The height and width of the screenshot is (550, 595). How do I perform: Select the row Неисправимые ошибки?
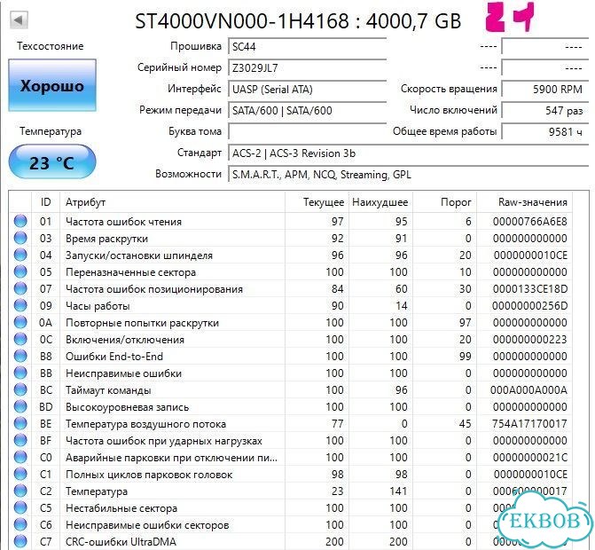point(291,373)
